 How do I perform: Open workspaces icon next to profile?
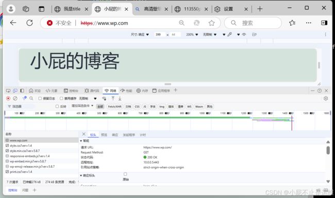click(26, 9)
